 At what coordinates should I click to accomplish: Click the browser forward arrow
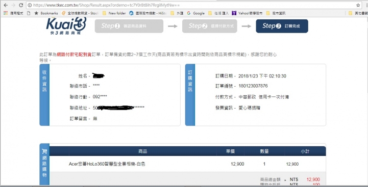tap(13, 5)
